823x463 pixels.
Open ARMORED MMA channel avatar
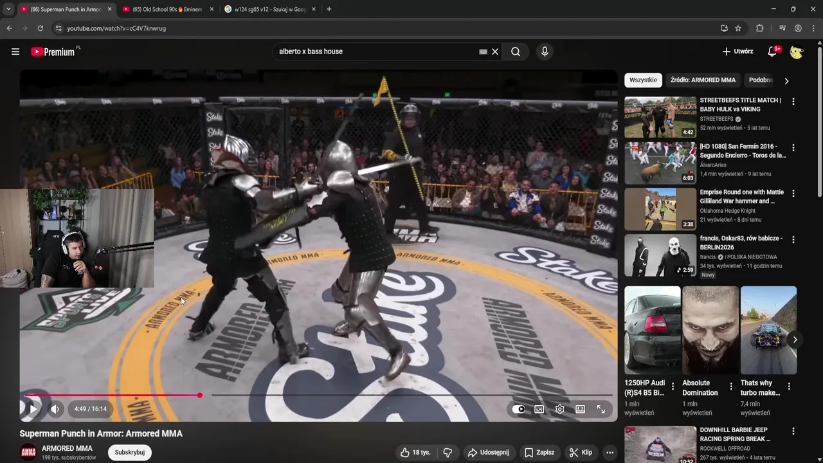[28, 453]
